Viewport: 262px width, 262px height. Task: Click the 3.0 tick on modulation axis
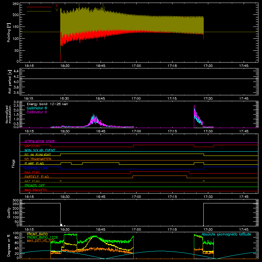point(16,102)
